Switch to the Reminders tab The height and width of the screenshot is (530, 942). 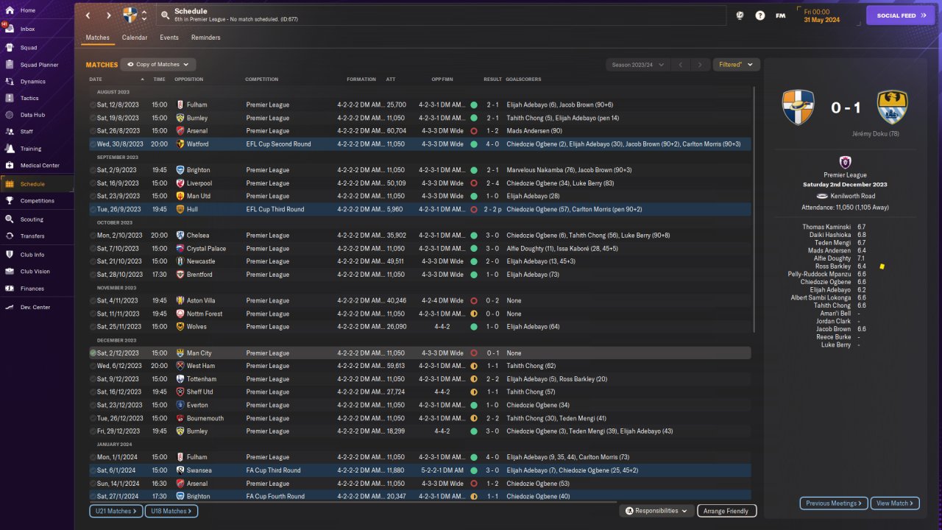[205, 38]
